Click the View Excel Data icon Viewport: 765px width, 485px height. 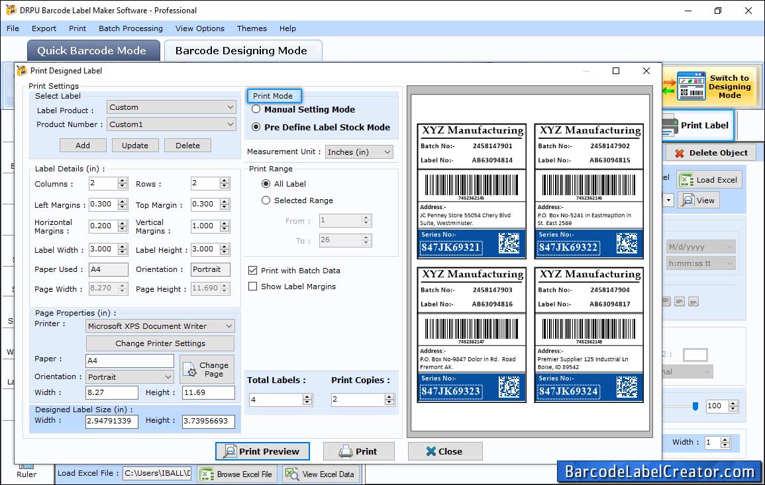click(291, 474)
